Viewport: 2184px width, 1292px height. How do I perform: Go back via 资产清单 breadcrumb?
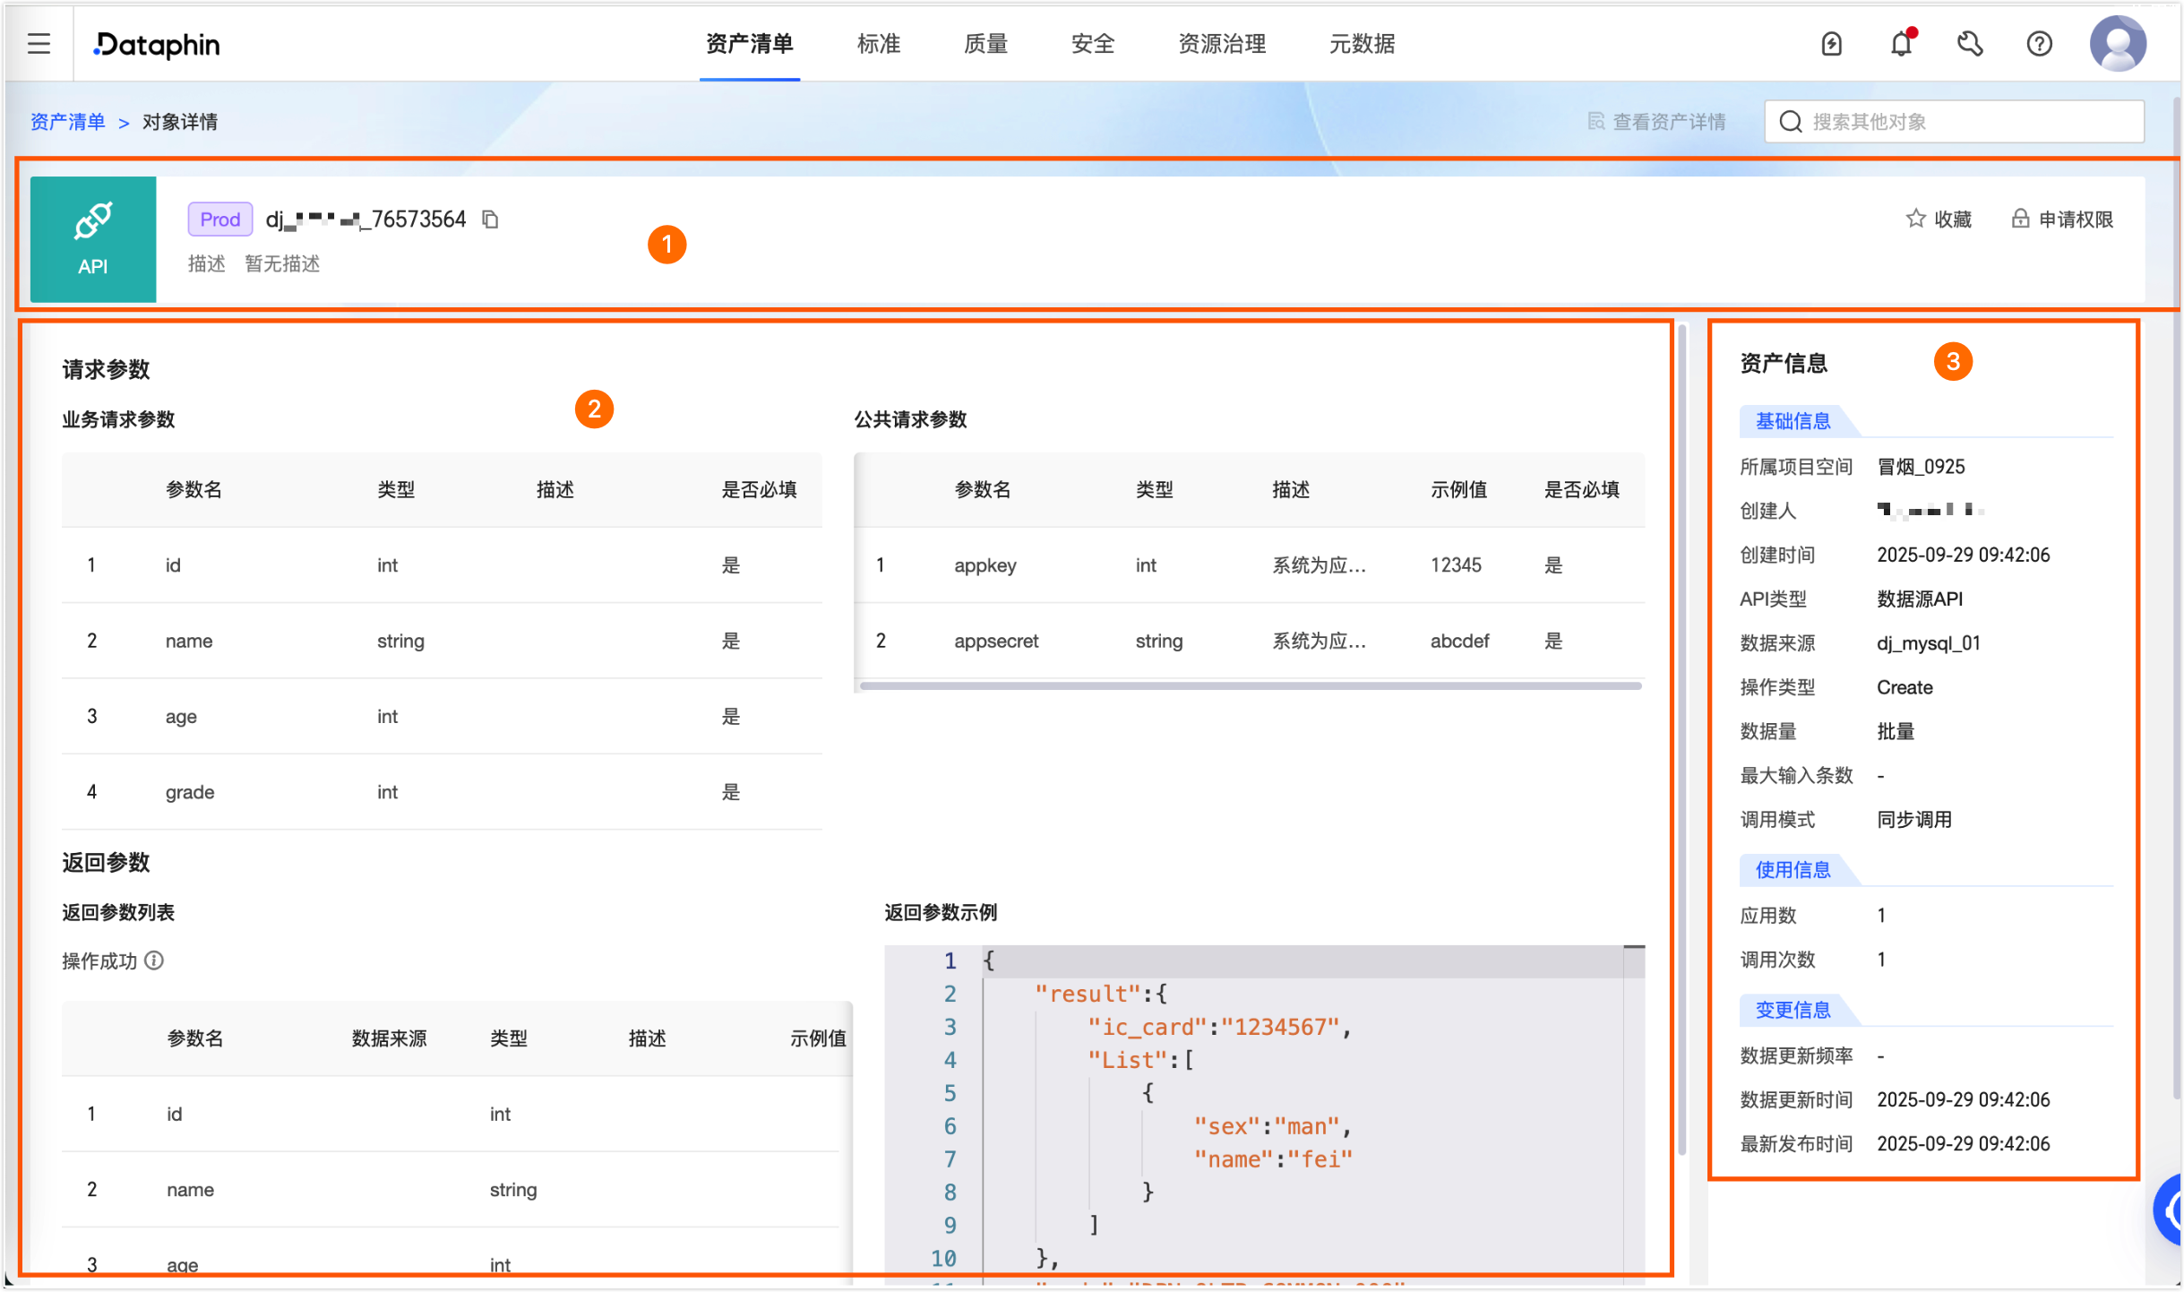coord(68,122)
